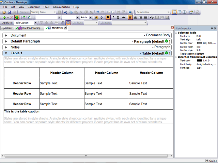
Task: Click the Open folder icon
Action: pos(4,12)
